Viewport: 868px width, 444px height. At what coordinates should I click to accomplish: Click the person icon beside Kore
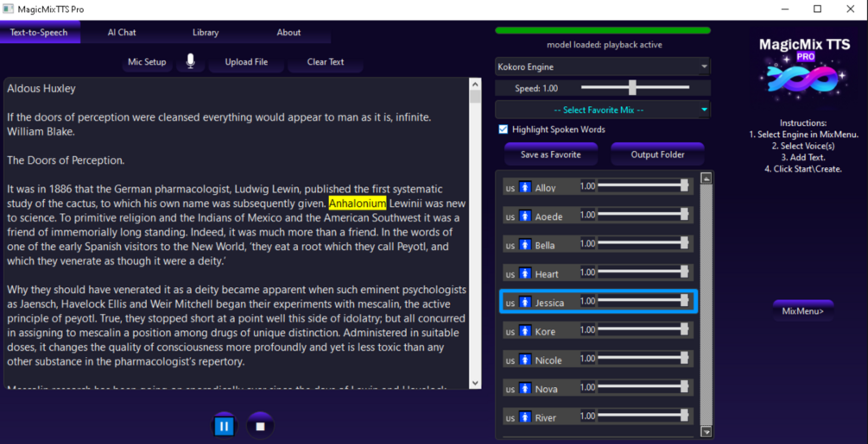(x=525, y=331)
